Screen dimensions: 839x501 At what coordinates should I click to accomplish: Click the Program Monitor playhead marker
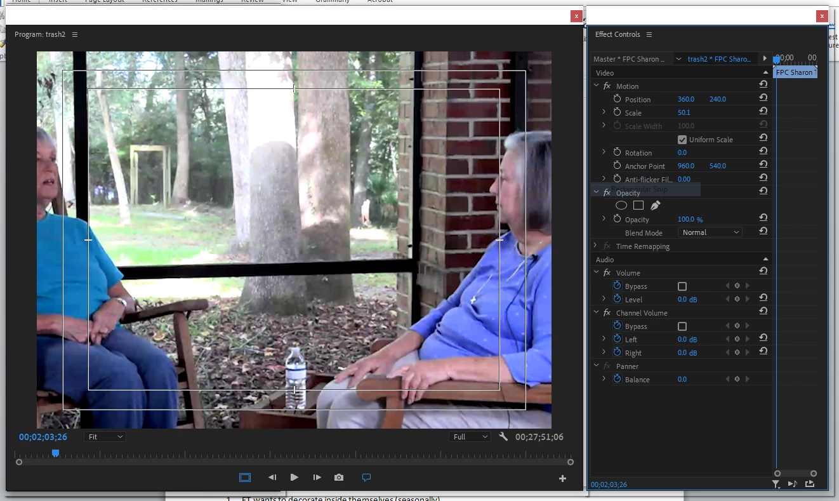[x=55, y=453]
